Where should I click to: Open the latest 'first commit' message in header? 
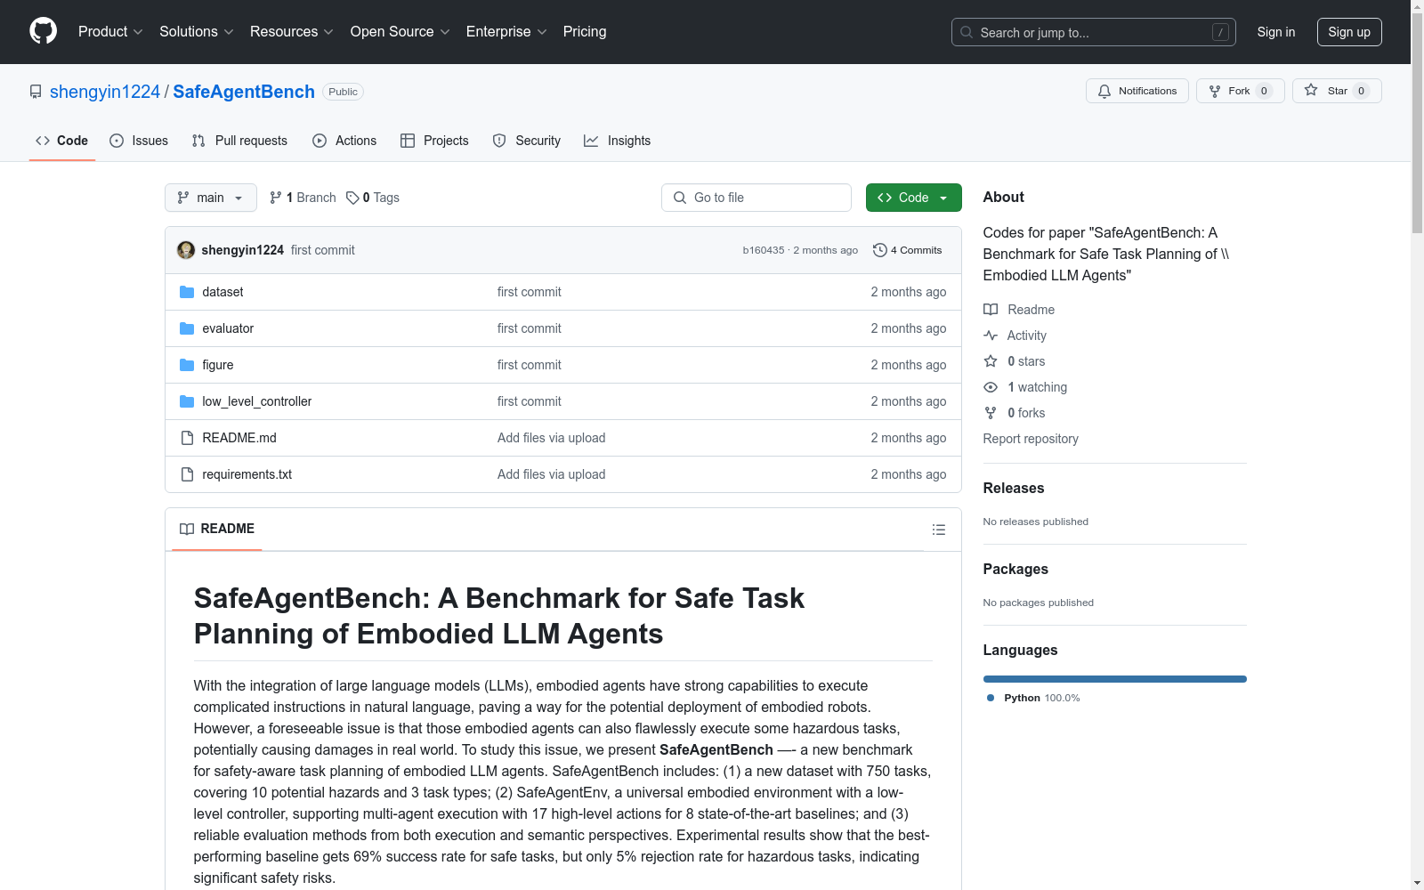pyautogui.click(x=322, y=250)
